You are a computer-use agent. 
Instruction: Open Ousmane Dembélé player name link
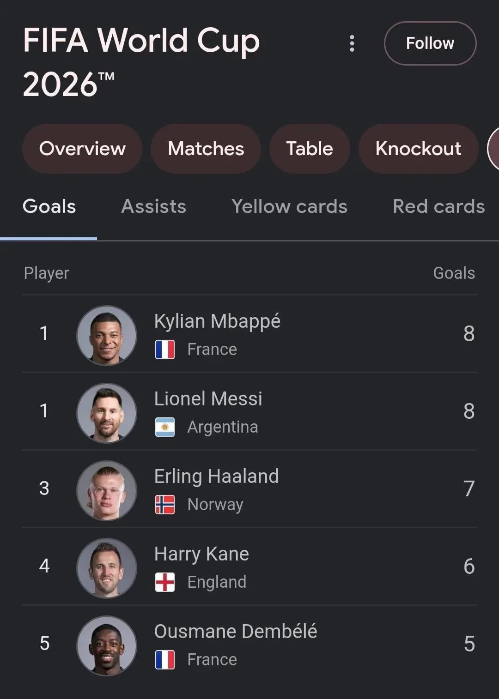point(236,632)
